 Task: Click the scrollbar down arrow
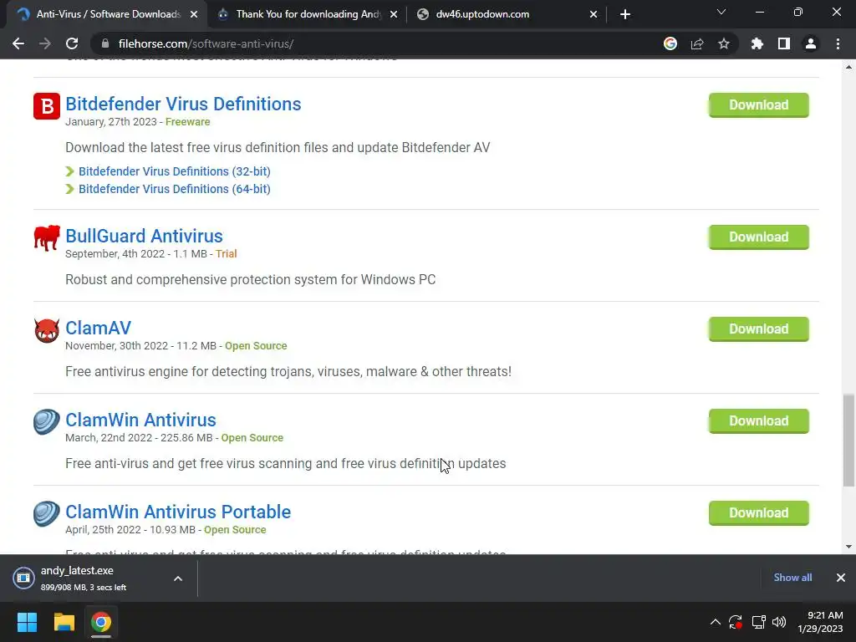pyautogui.click(x=848, y=547)
